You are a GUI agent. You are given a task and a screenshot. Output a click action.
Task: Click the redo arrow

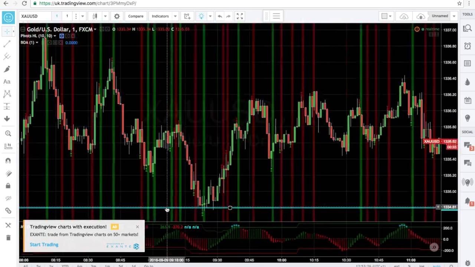pos(228,16)
